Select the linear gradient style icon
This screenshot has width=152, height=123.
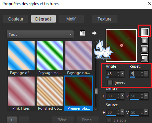coord(144,32)
